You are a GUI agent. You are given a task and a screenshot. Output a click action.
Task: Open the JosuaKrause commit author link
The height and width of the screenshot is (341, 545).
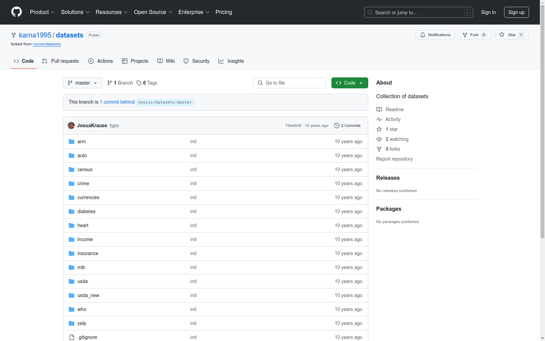(92, 125)
